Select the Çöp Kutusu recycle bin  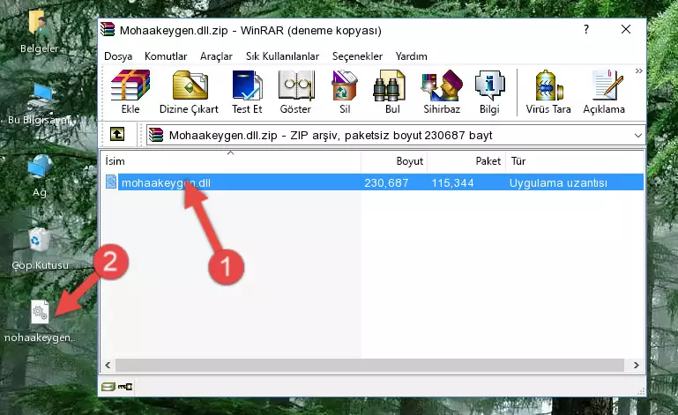tap(40, 249)
